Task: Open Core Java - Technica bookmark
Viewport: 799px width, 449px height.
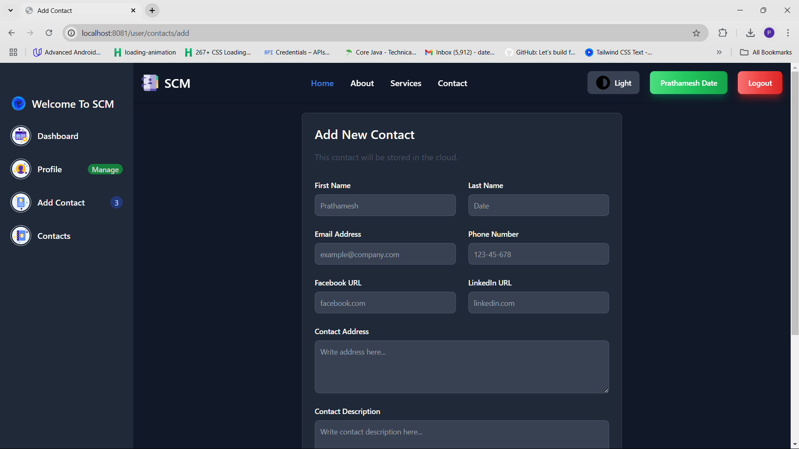Action: (x=381, y=52)
